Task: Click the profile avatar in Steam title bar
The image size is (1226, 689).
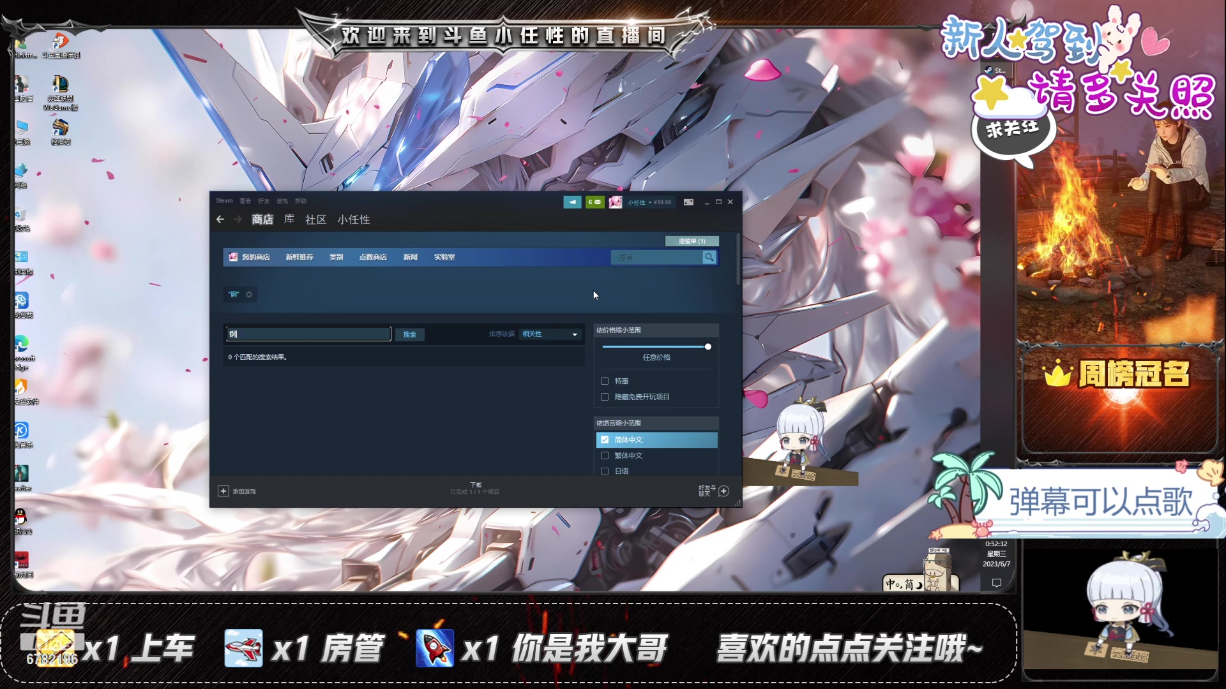Action: [616, 202]
